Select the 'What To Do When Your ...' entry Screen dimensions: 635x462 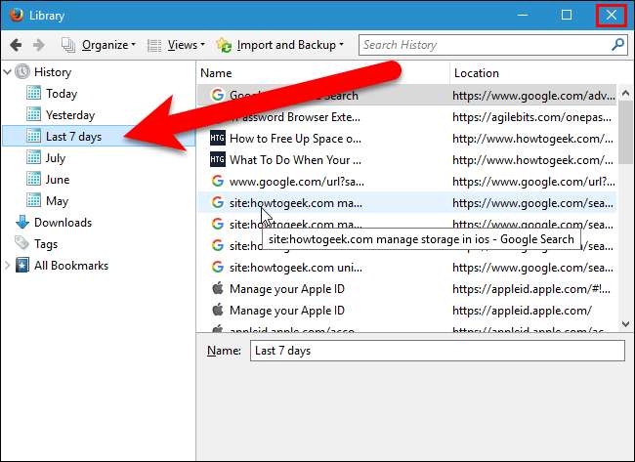tap(295, 160)
